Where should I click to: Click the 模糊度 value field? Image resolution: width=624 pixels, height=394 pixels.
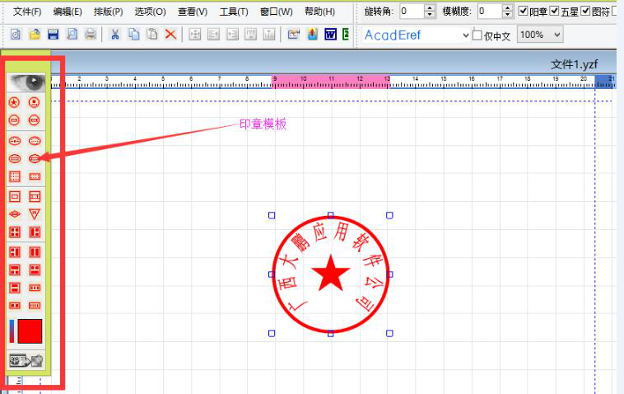pyautogui.click(x=490, y=11)
